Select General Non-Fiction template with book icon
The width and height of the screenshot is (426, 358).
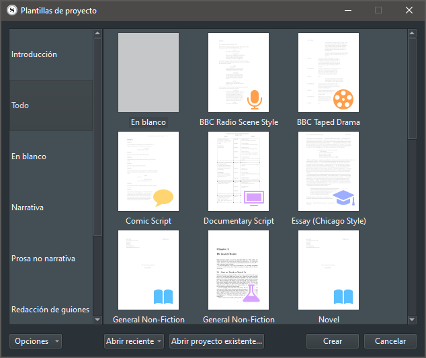[x=148, y=270]
